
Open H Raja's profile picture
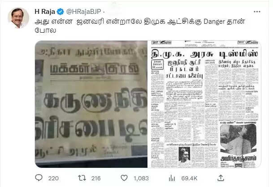coord(18,18)
